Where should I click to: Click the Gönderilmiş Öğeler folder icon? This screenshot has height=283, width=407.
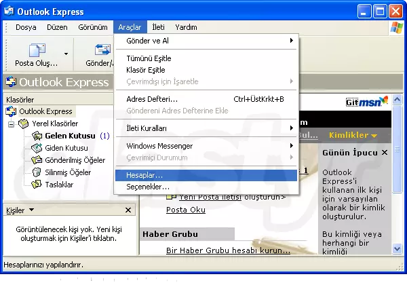click(37, 160)
